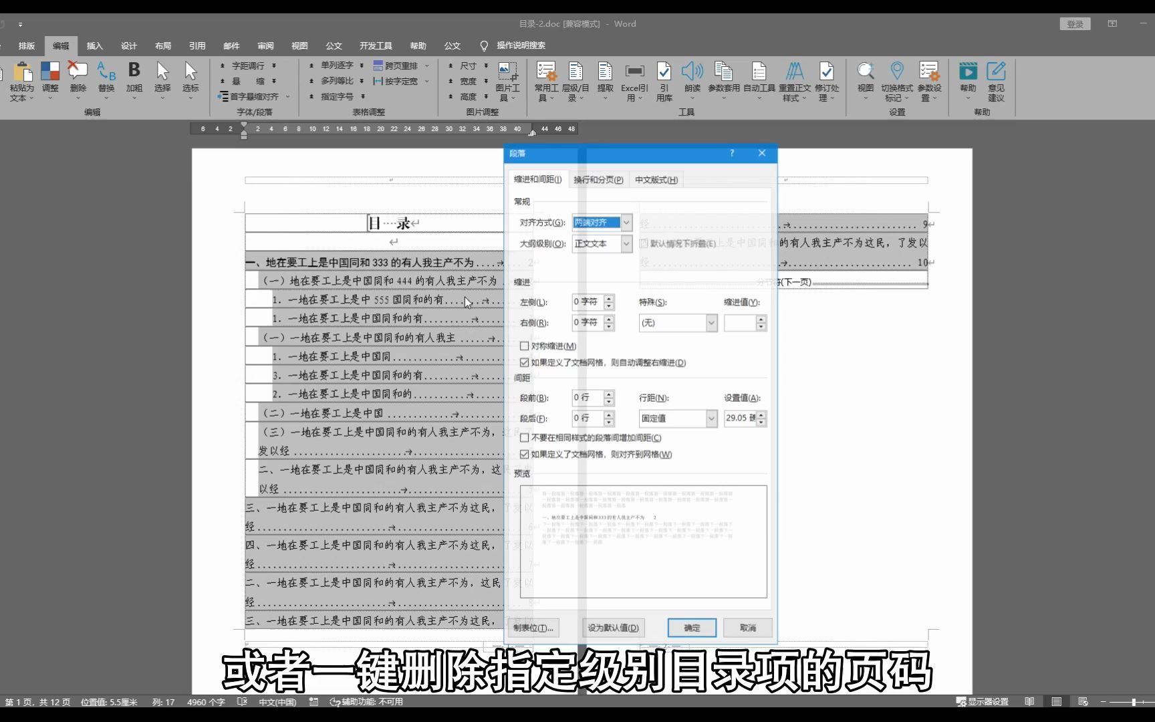
Task: Open the 常用工具 menu icon
Action: point(546,81)
